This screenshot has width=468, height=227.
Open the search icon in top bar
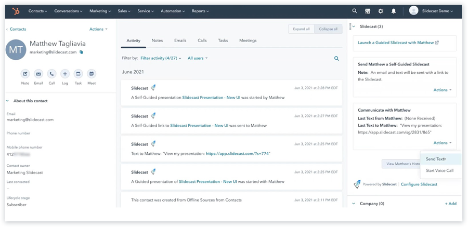point(355,11)
